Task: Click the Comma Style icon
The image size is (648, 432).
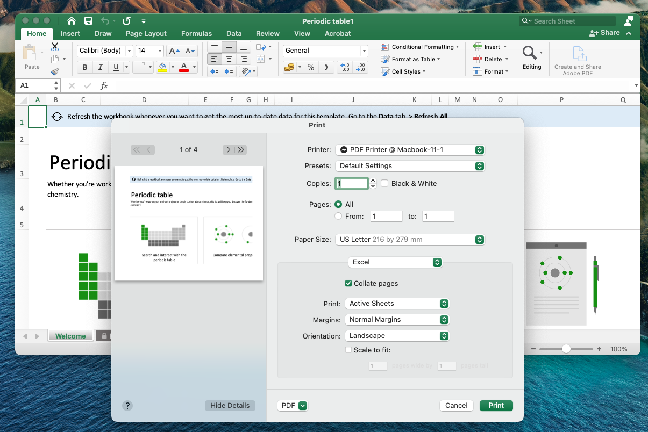Action: (x=326, y=67)
